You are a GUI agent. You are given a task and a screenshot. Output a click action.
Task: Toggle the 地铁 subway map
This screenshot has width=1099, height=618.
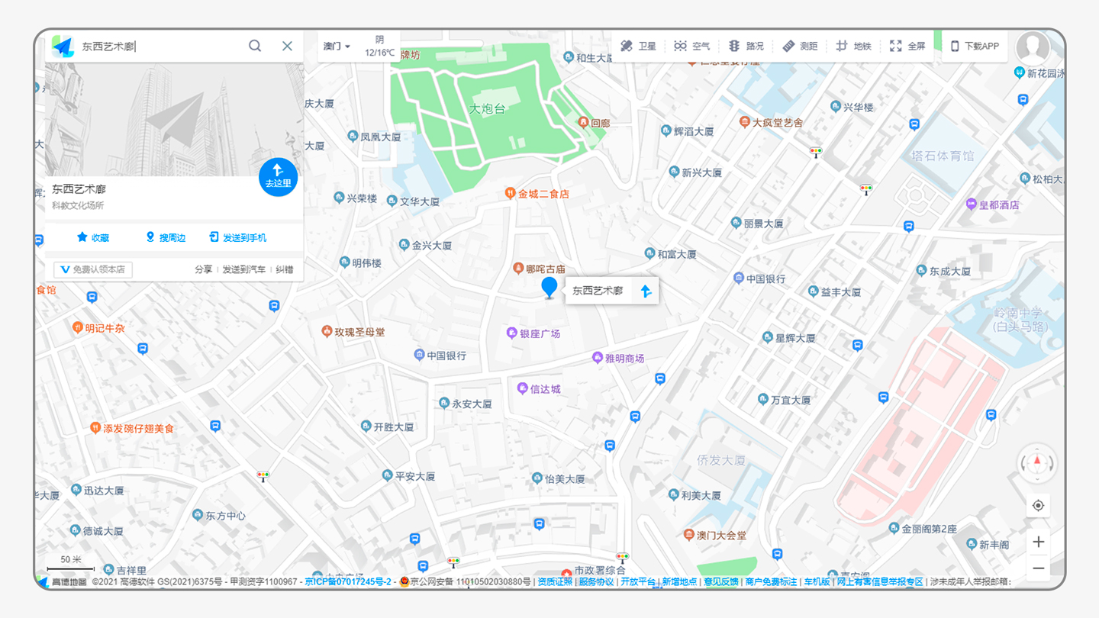[x=853, y=46]
